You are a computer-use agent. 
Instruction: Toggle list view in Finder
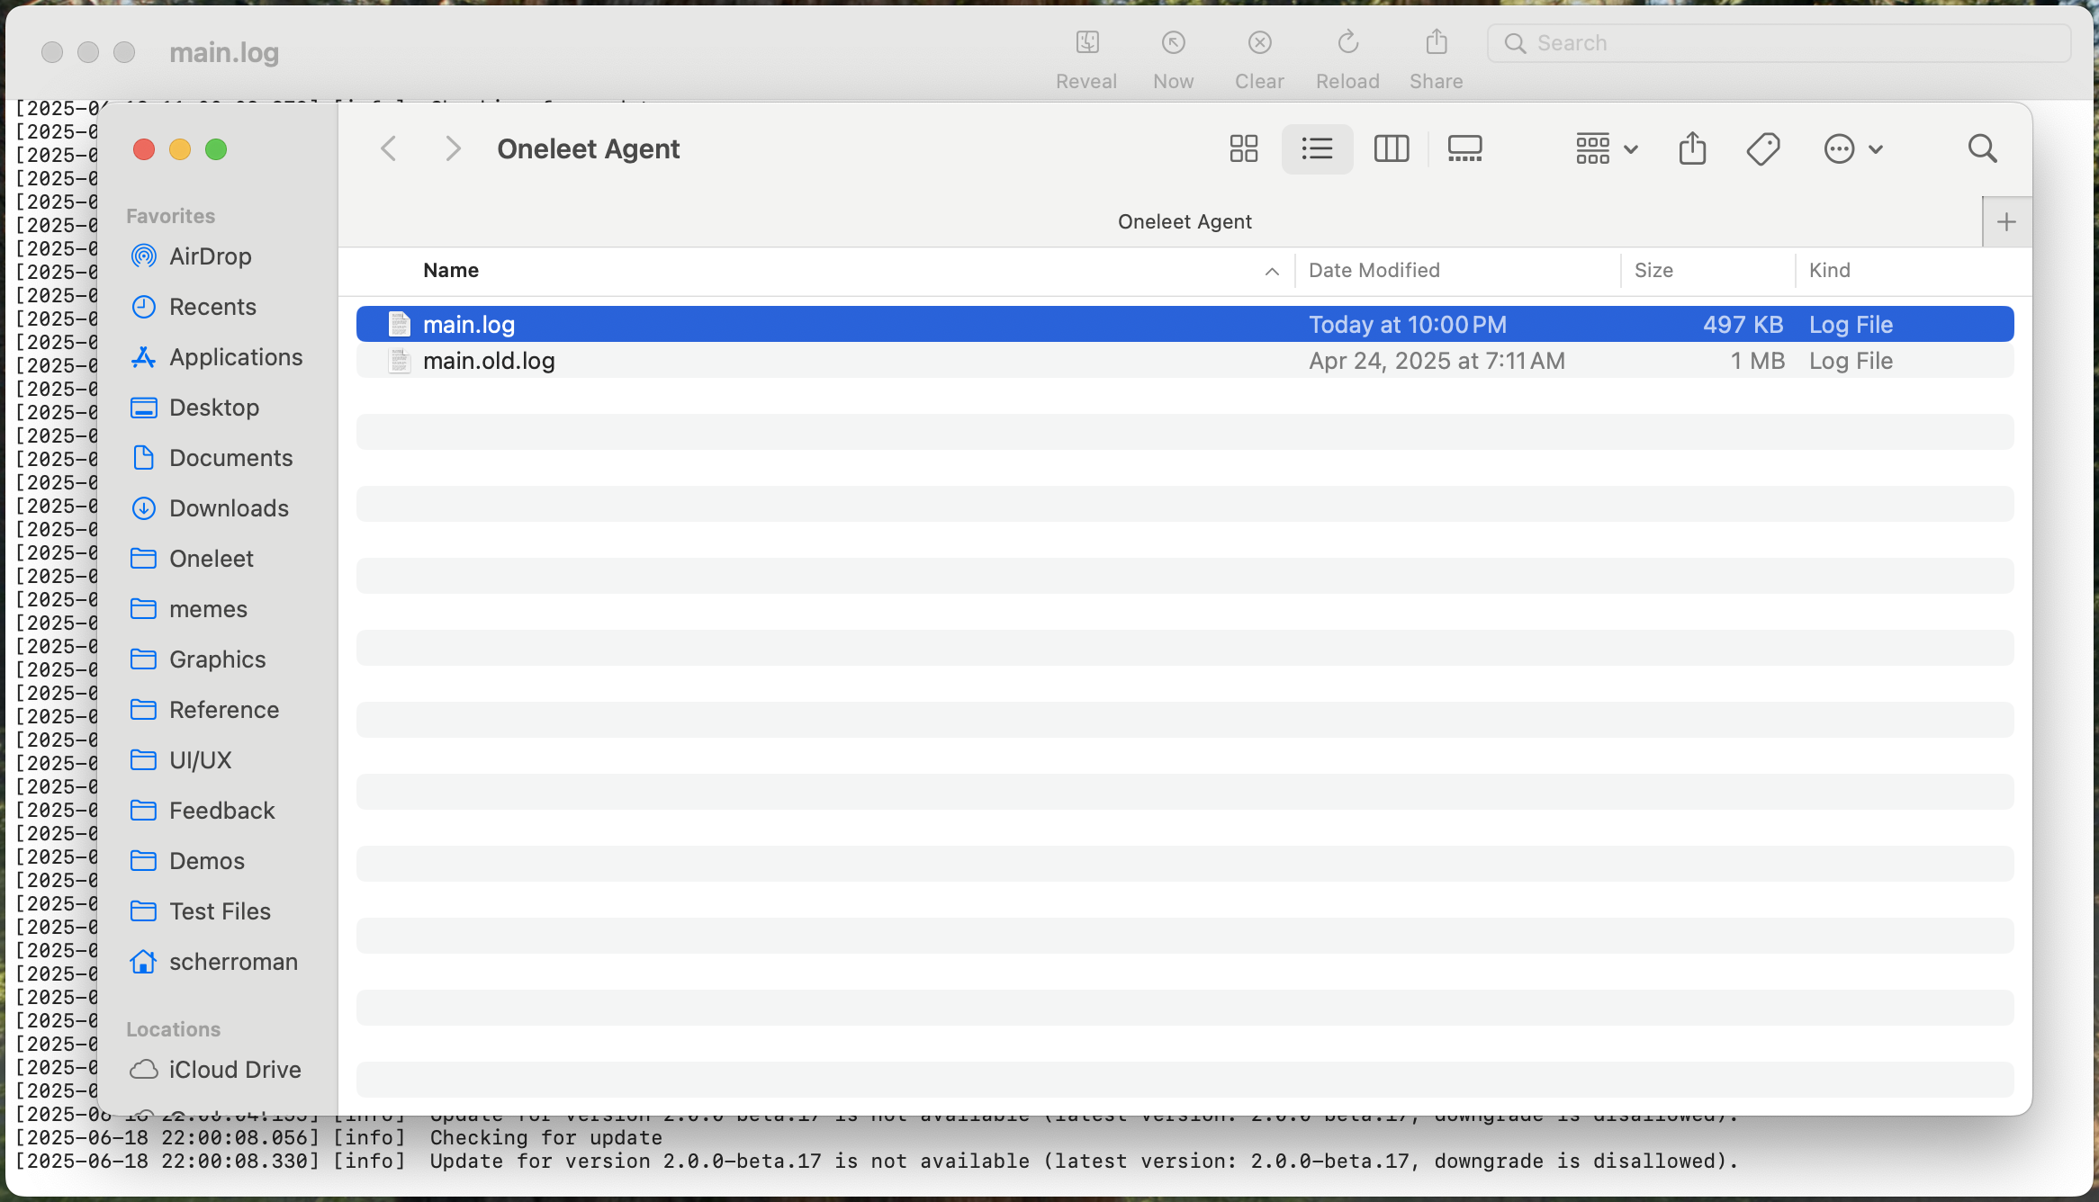1317,148
